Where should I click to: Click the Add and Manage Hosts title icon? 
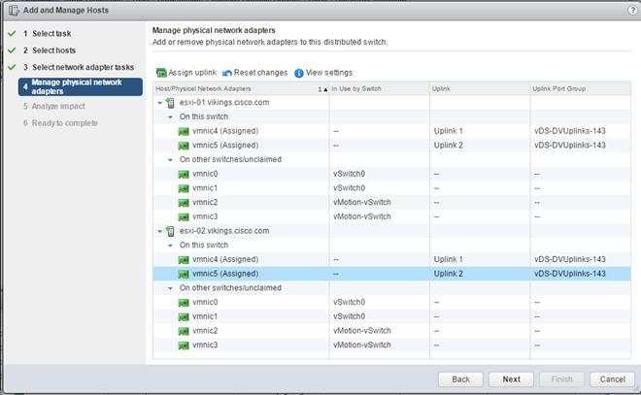pos(14,11)
